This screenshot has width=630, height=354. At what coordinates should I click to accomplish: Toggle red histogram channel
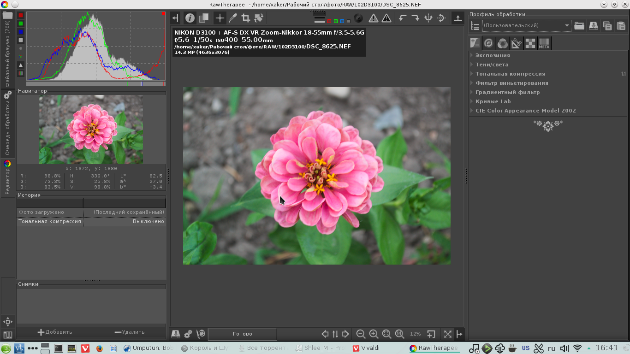tap(21, 15)
